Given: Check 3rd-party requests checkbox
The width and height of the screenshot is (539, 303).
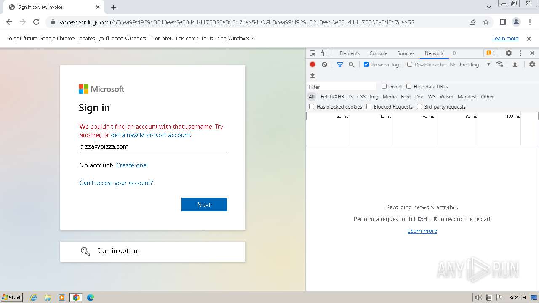Looking at the screenshot, I should click(419, 106).
